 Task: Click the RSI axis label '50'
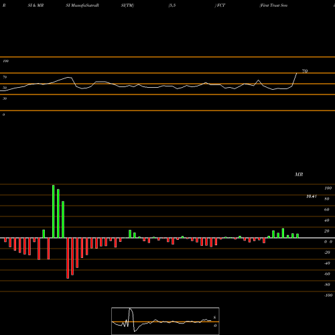pos(5,88)
